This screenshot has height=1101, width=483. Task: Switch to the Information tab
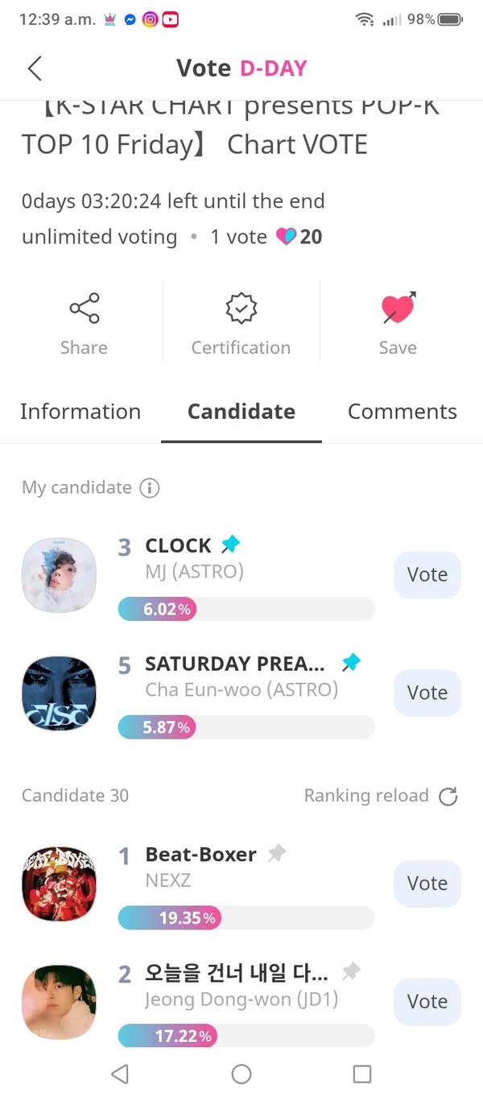[80, 412]
